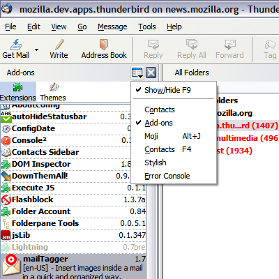Open the File menu

point(10,27)
